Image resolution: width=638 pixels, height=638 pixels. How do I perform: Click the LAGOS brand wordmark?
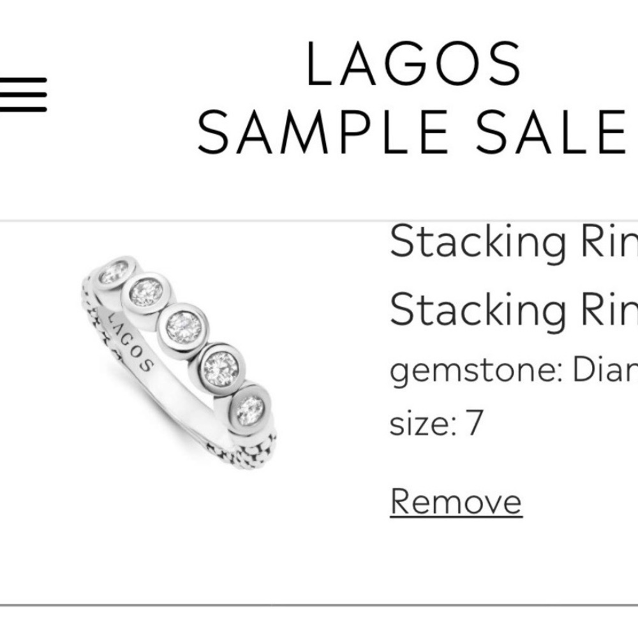click(x=412, y=64)
